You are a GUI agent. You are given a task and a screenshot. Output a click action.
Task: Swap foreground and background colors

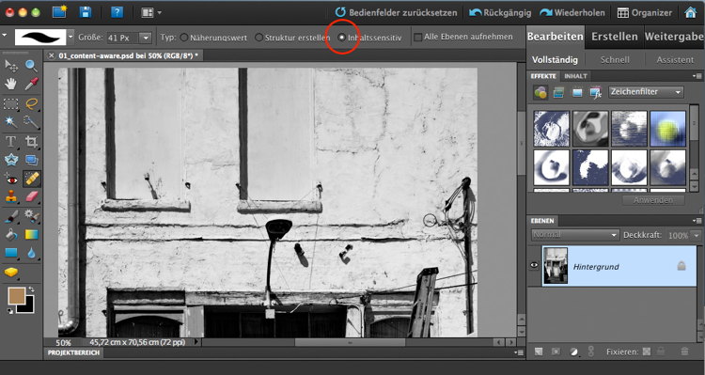[31, 289]
